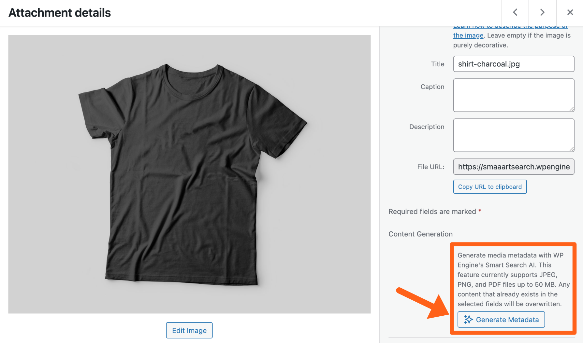Screen dimensions: 583x343
Task: Click the Caption field label
Action: pos(432,87)
